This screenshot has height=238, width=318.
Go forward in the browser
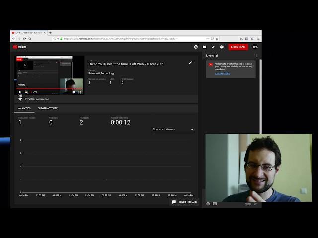tap(19, 39)
